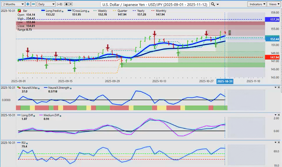Close the NeuralX indicator panel
The height and width of the screenshot is (167, 282).
(x=279, y=87)
